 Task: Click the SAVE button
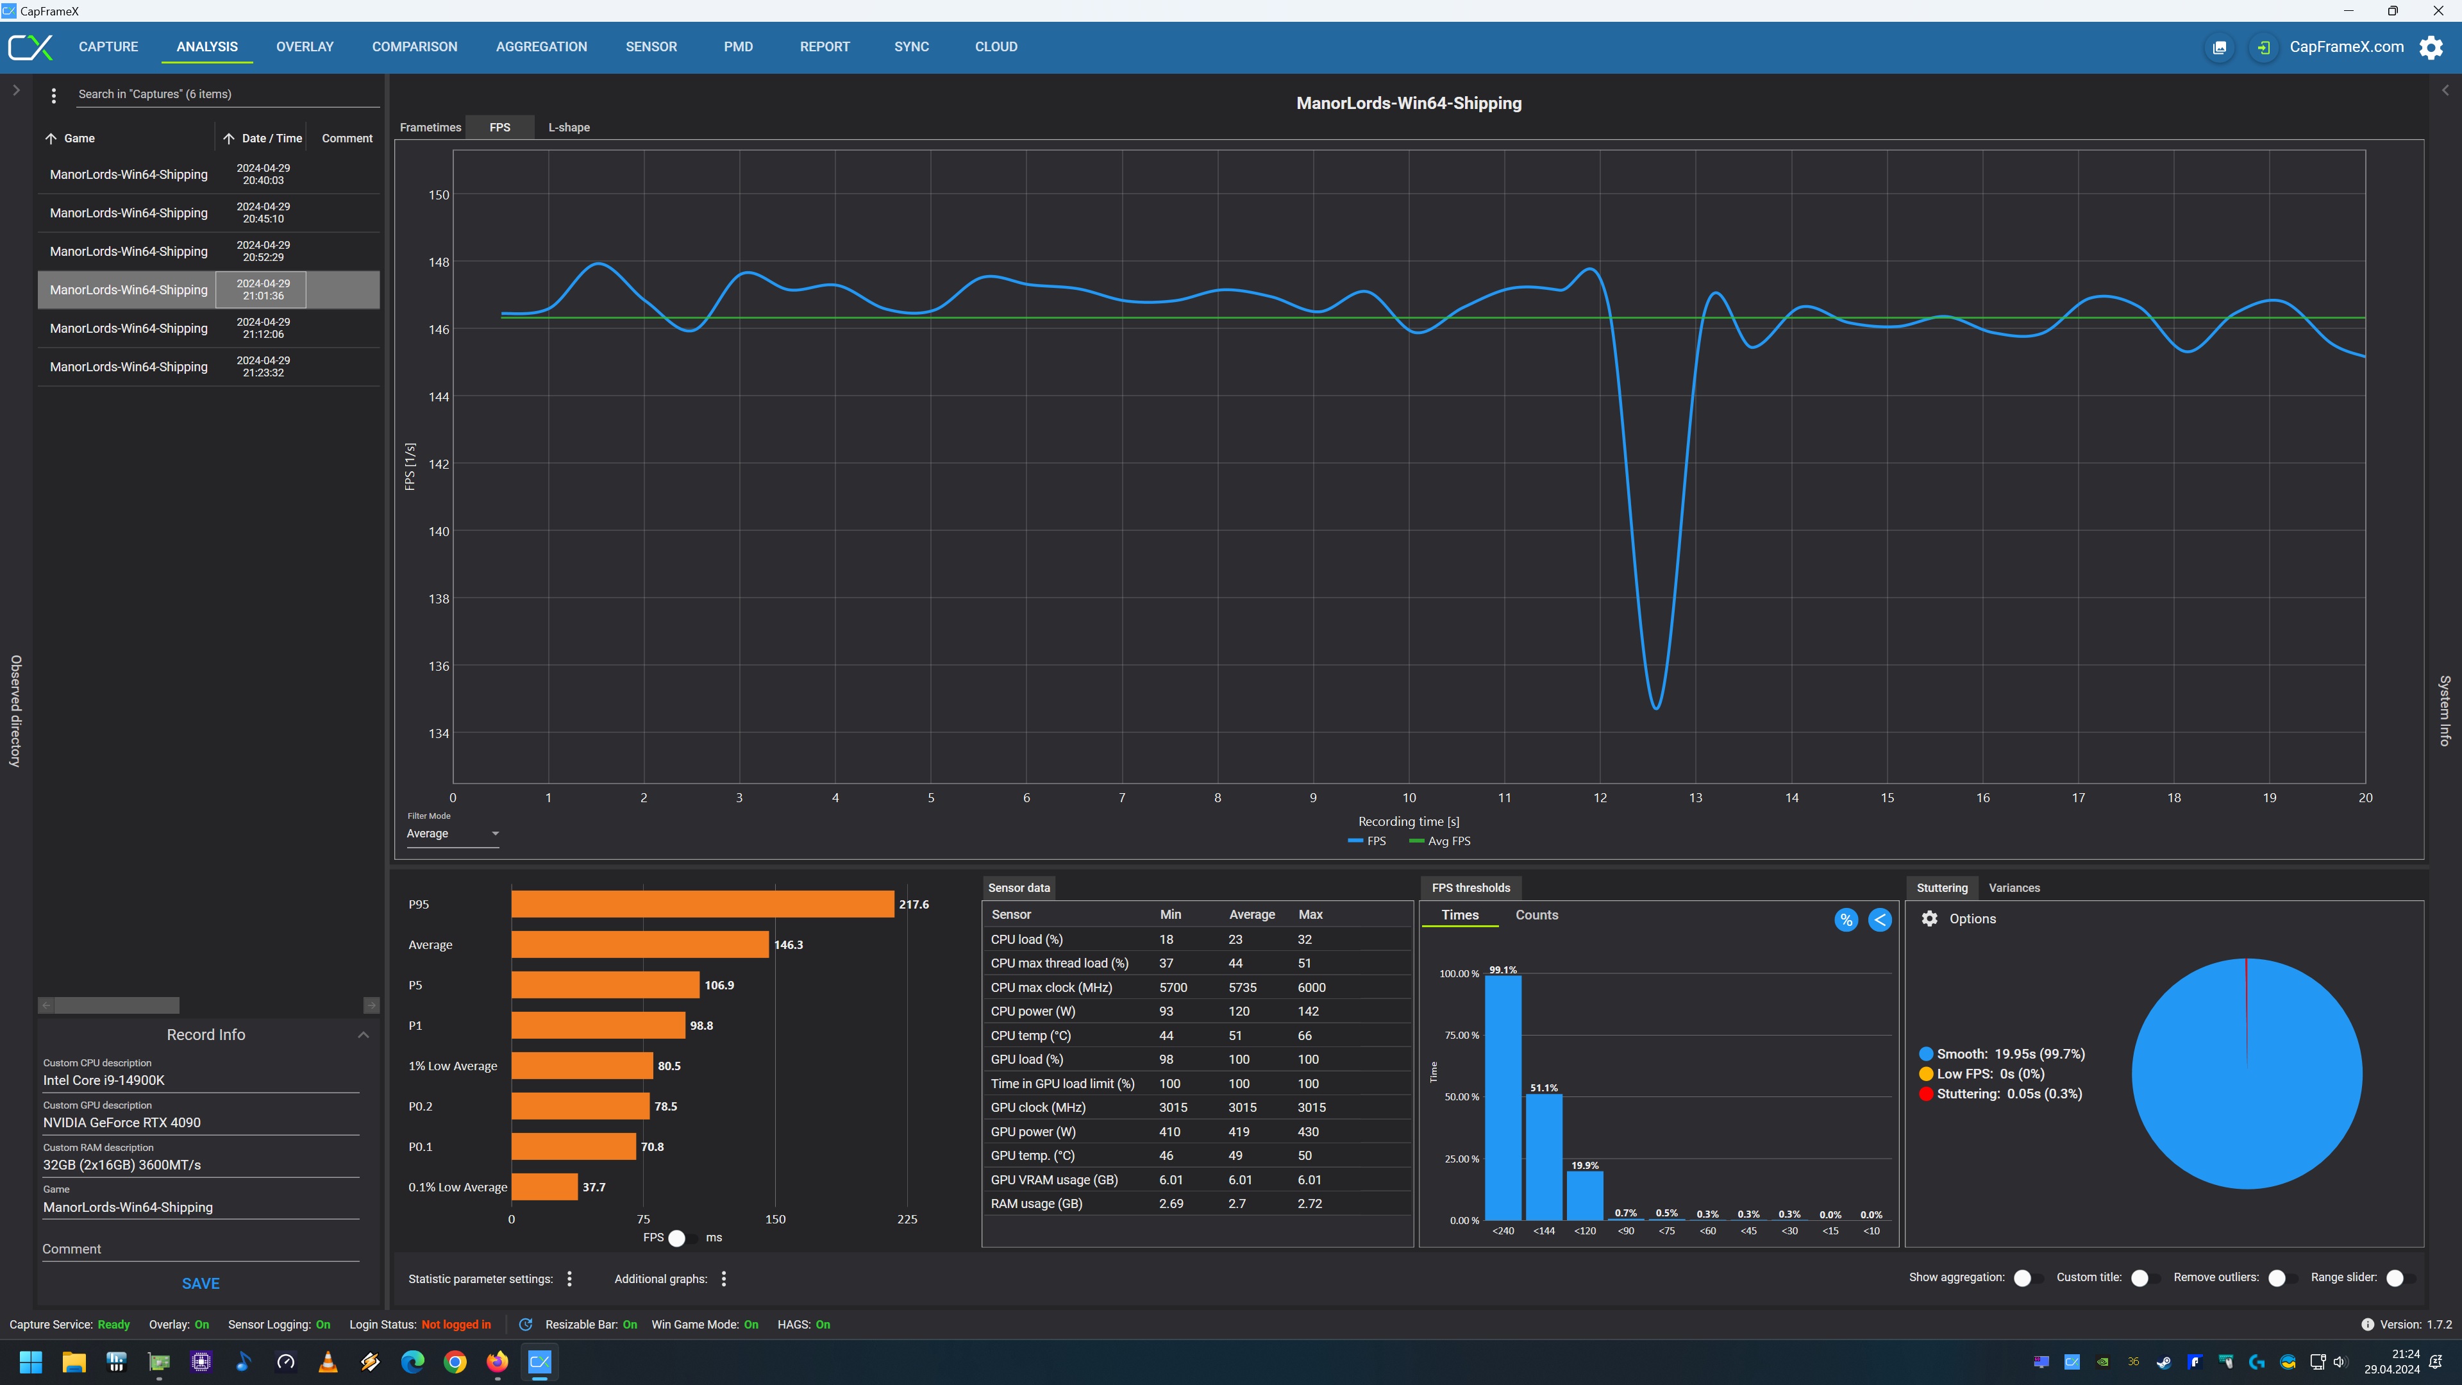pyautogui.click(x=201, y=1284)
